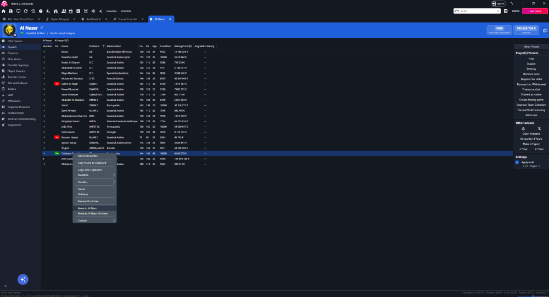Open the calendar icon in the toolbar
Viewport: 549px width, 297px height.
tap(71, 11)
